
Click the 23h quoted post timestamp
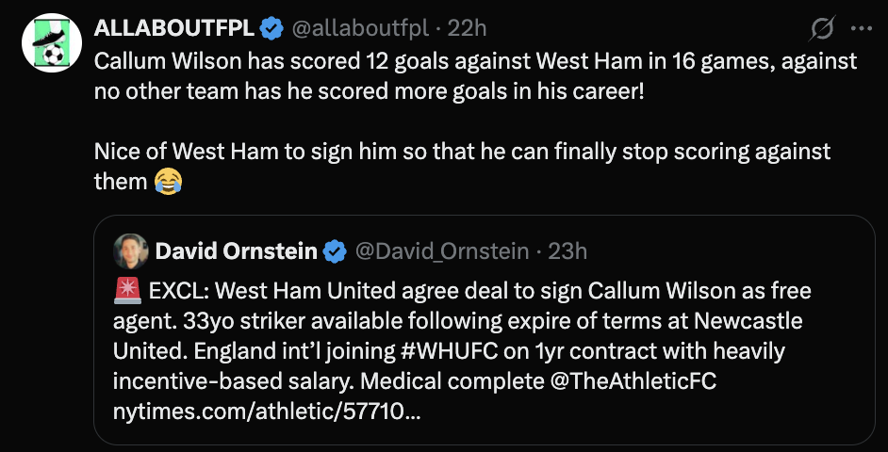pos(567,250)
